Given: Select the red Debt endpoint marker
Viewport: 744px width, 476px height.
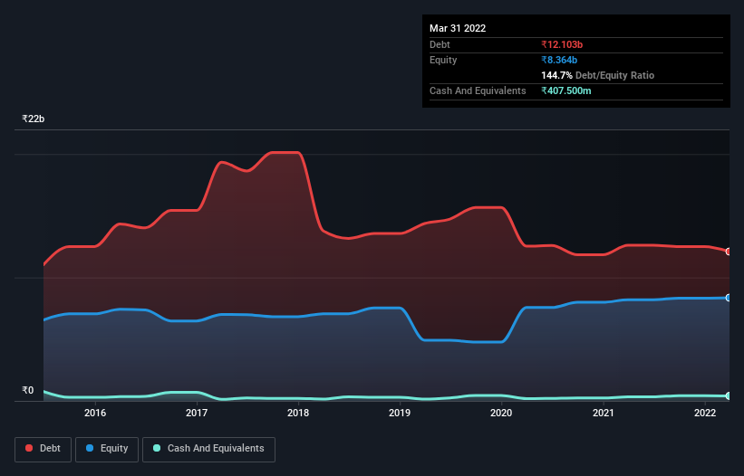Looking at the screenshot, I should tap(729, 252).
